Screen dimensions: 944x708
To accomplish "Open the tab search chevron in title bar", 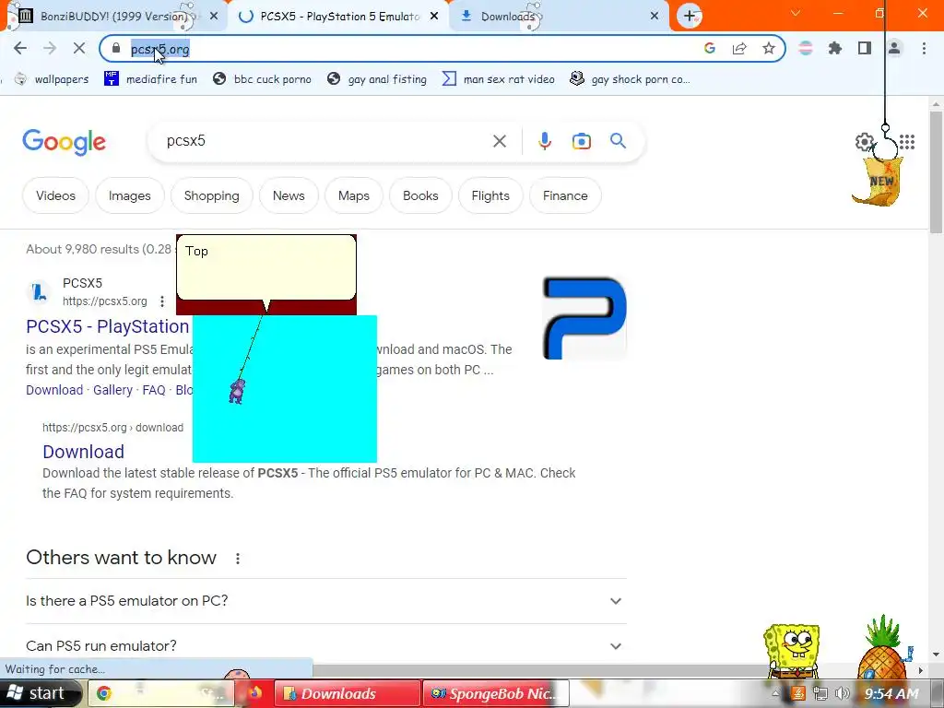I will (x=796, y=13).
